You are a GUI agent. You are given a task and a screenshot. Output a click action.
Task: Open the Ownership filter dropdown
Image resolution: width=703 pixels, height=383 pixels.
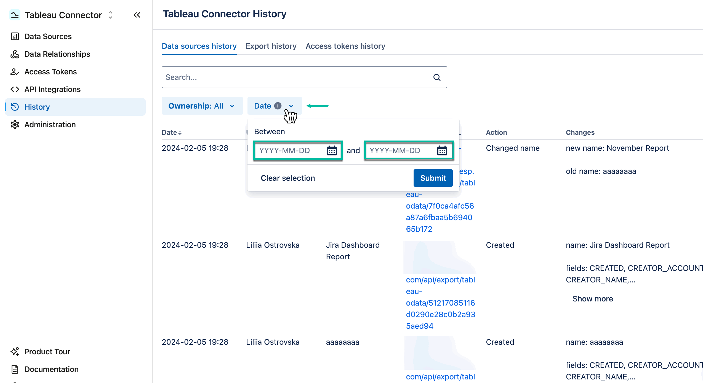[x=202, y=106]
